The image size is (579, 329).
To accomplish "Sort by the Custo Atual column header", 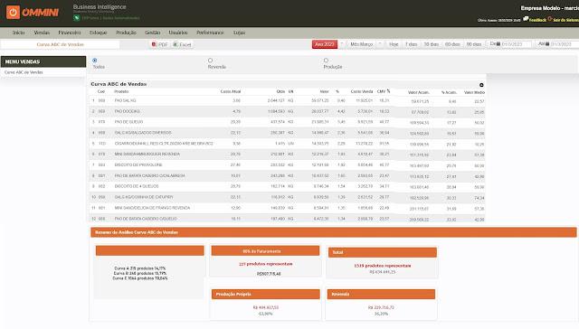I will tap(231, 91).
